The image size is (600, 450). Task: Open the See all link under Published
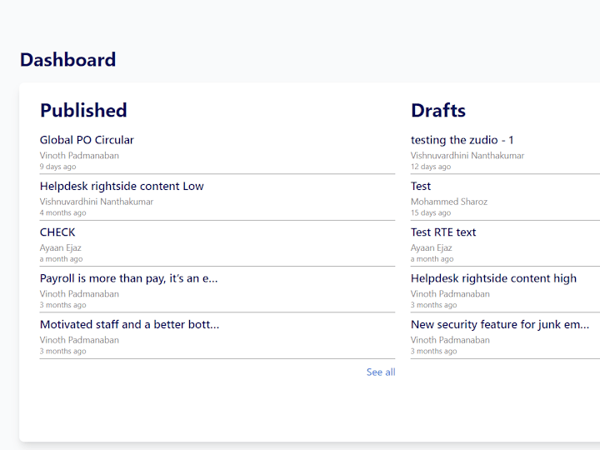381,372
